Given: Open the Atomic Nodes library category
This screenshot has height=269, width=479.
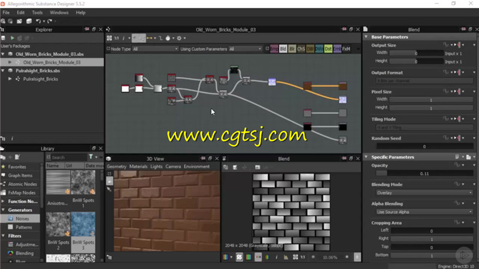Looking at the screenshot, I should tap(22, 184).
